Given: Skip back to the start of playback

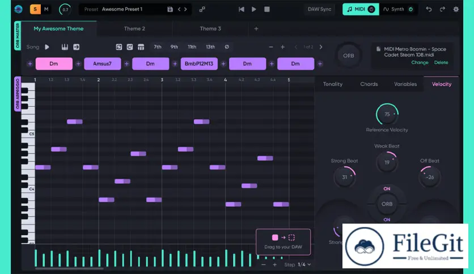Looking at the screenshot, I should pyautogui.click(x=241, y=10).
